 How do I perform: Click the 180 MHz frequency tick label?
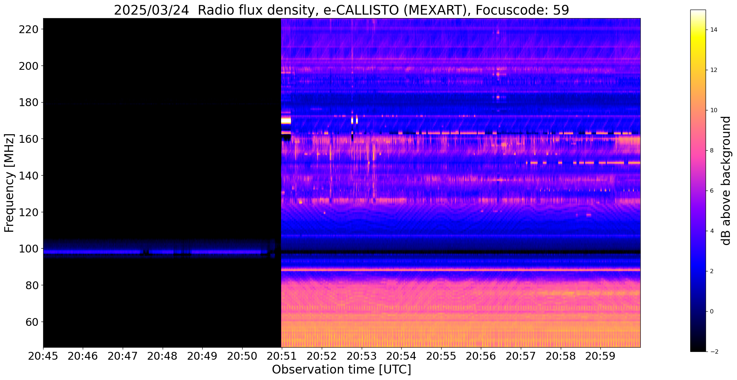tap(28, 103)
